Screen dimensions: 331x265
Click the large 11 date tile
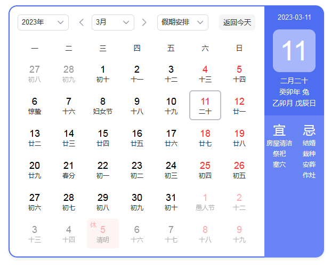[294, 51]
